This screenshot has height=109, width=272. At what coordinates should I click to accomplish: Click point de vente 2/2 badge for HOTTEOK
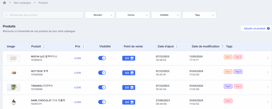click(x=129, y=73)
